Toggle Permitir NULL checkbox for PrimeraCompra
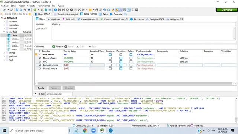The width and height of the screenshot is (238, 134). pyautogui.click(x=121, y=65)
